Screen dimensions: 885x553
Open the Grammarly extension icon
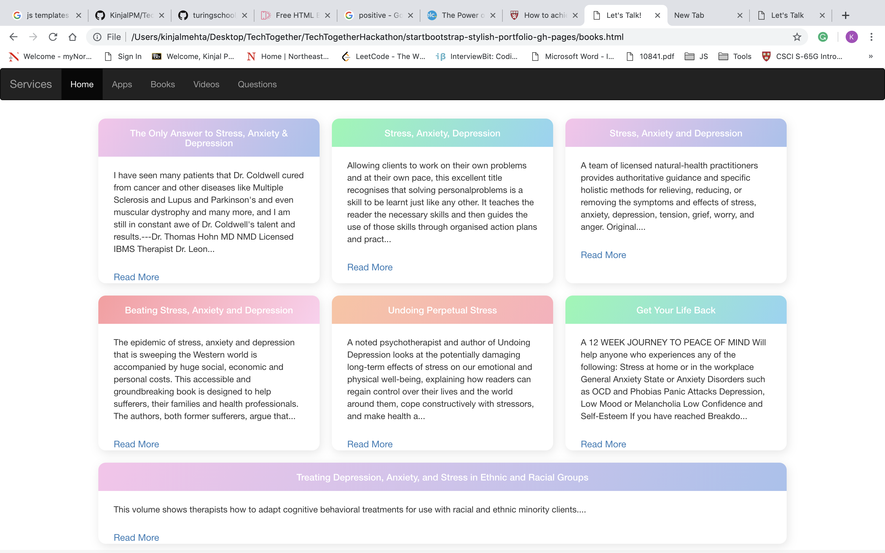[x=823, y=37]
